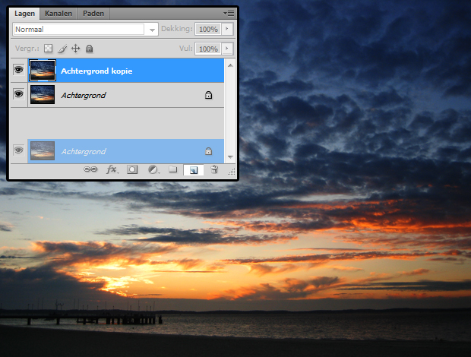This screenshot has height=357, width=471.
Task: Open the fx layer style menu
Action: pos(111,170)
